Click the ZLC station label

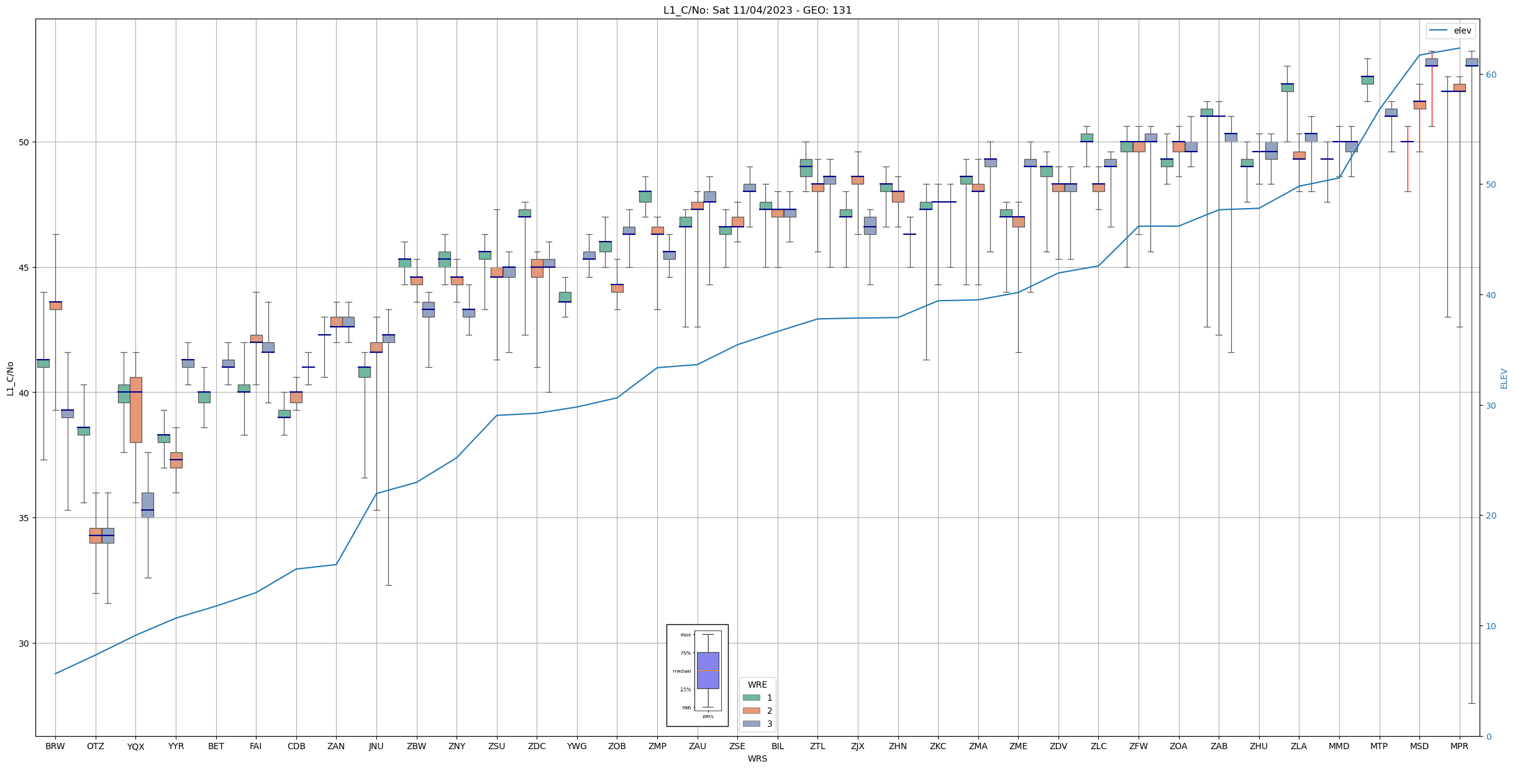(1098, 746)
